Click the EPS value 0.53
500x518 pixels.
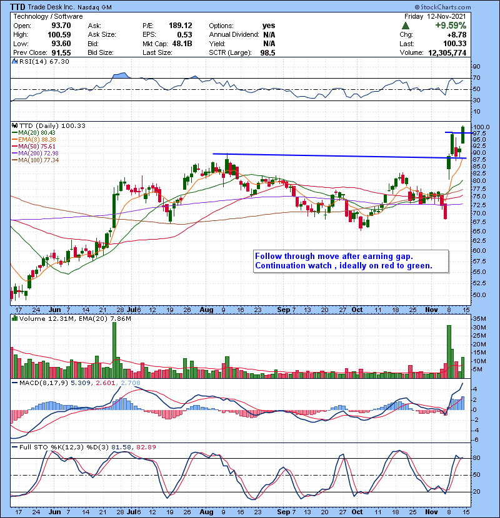click(184, 35)
